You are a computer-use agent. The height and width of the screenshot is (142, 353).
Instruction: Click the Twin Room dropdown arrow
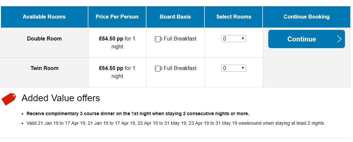pos(243,68)
